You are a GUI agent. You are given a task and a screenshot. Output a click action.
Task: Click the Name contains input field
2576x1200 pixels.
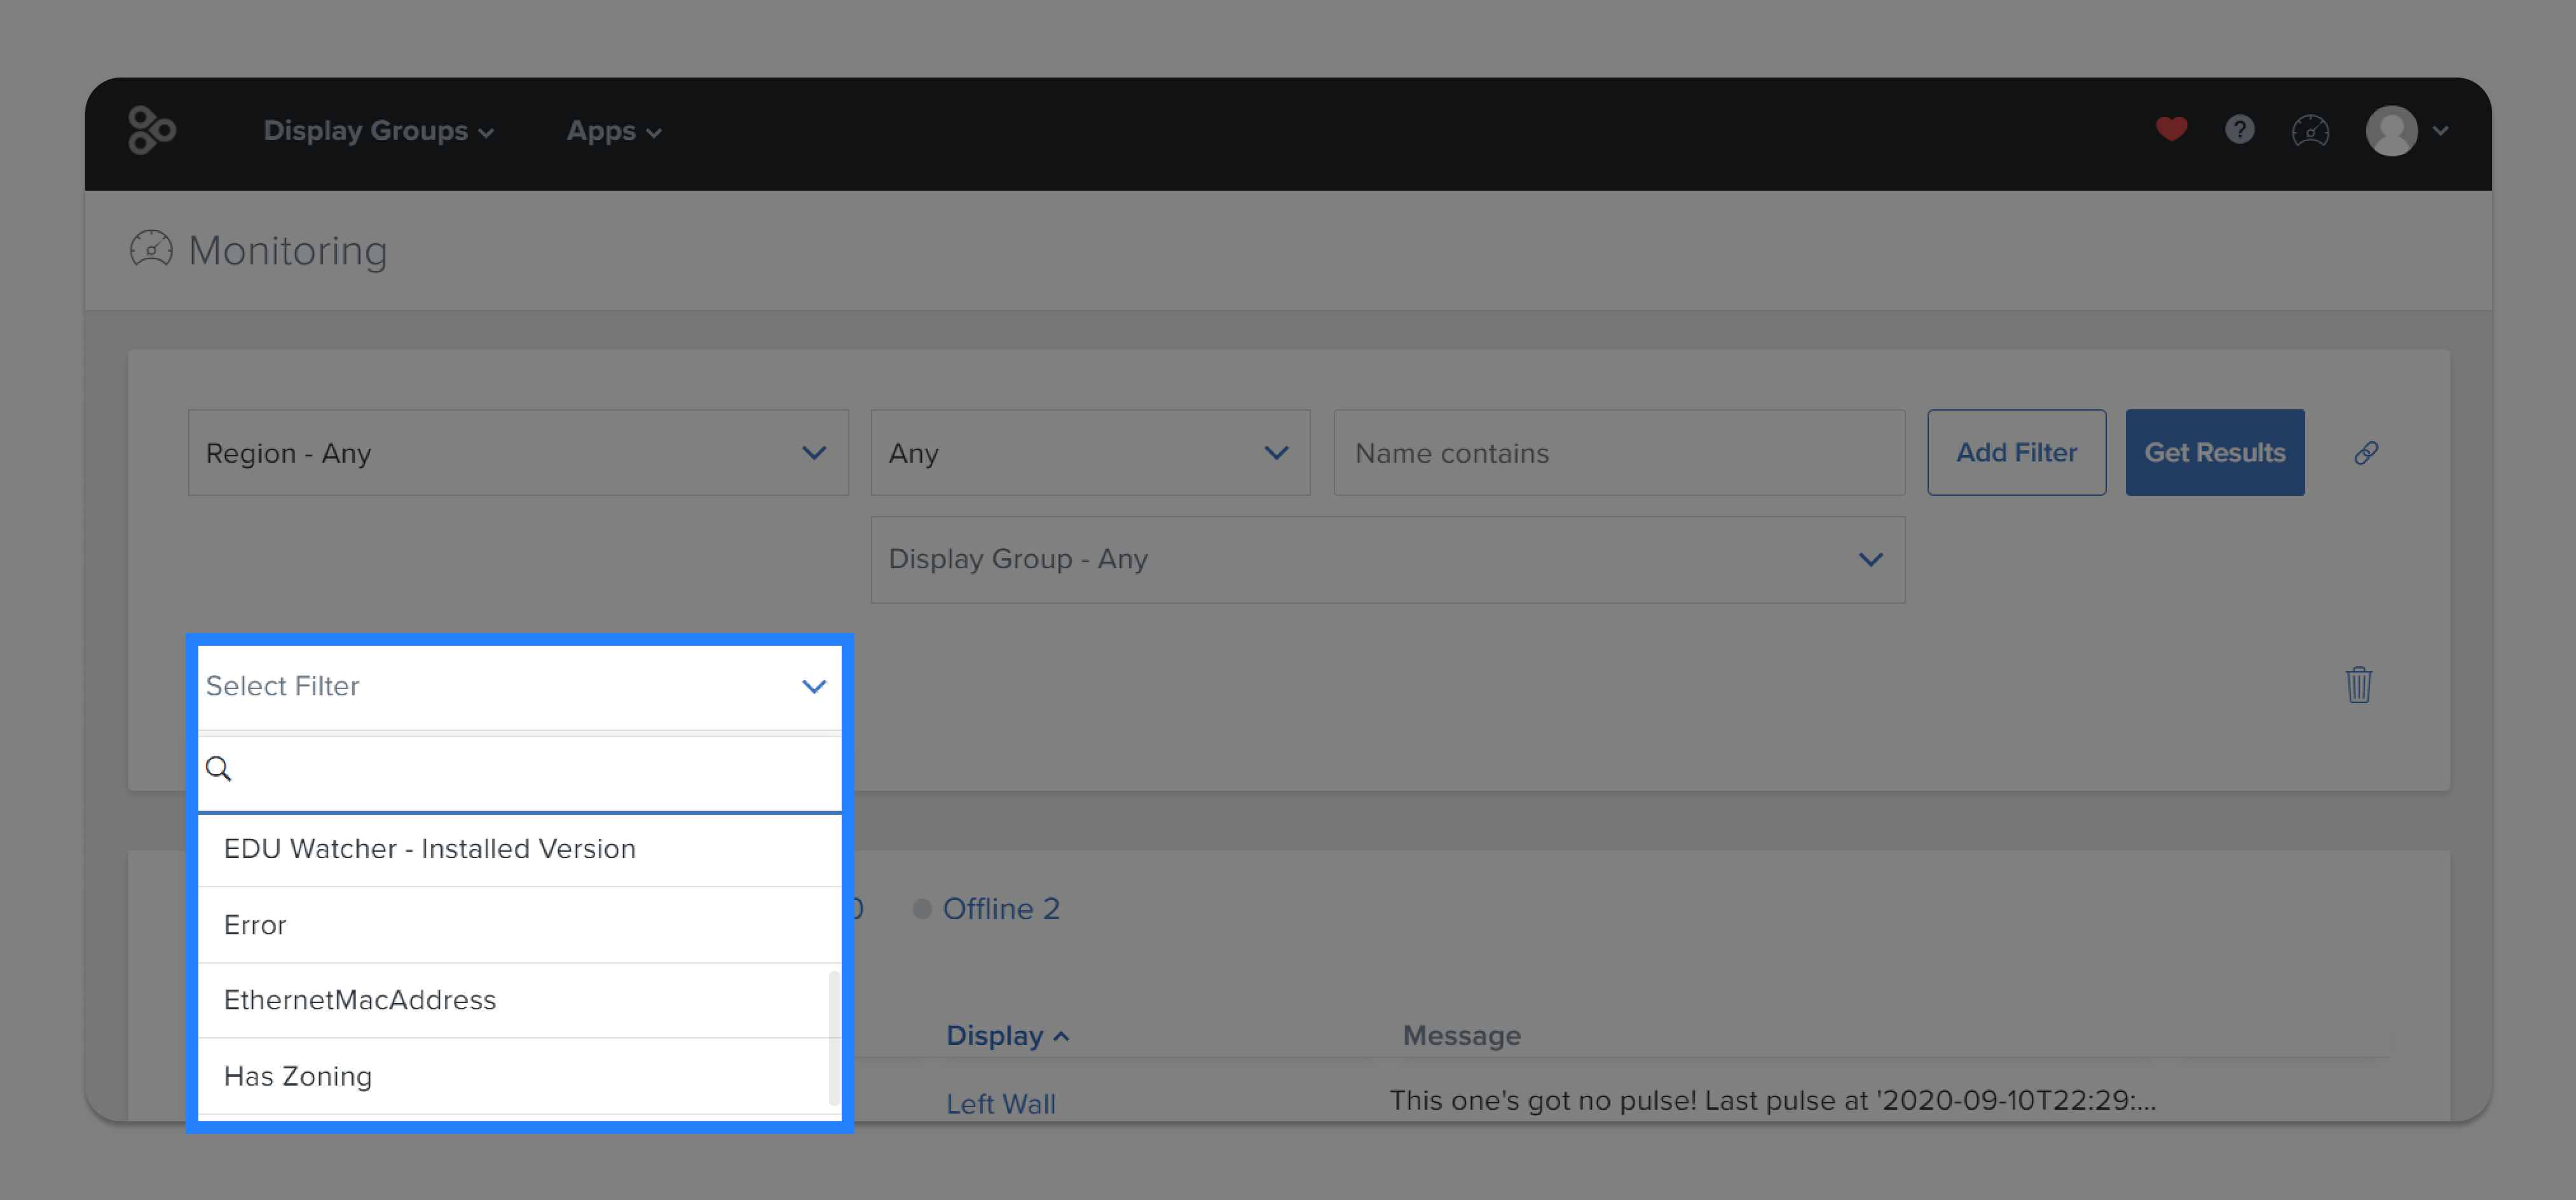pos(1619,453)
